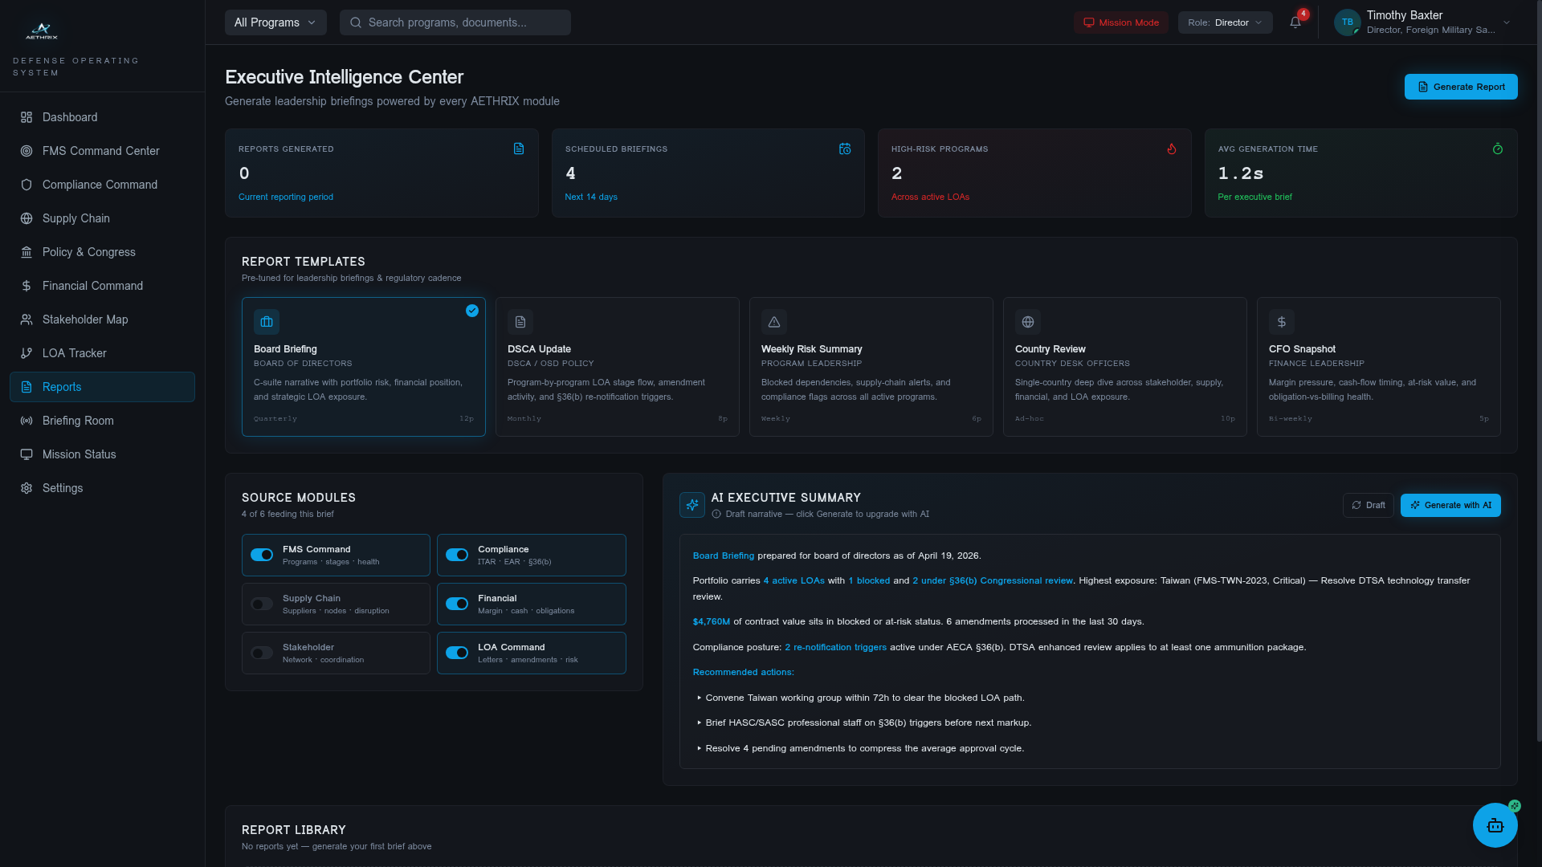Viewport: 1542px width, 867px height.
Task: Click CFO Snapshot dollar icon
Action: point(1282,322)
